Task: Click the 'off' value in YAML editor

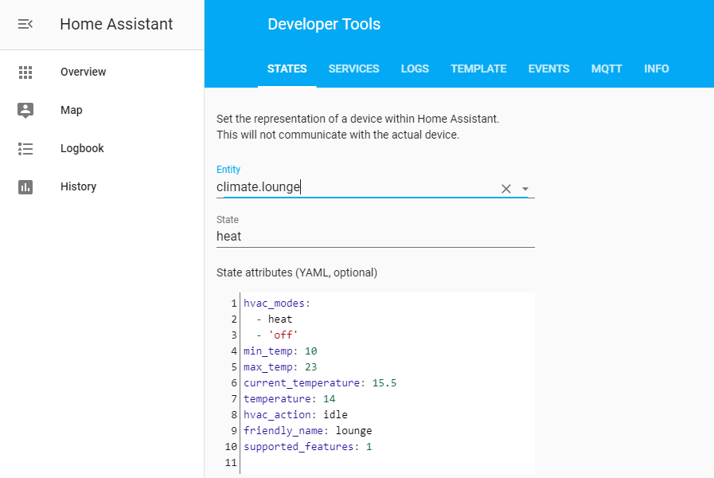Action: click(x=283, y=335)
